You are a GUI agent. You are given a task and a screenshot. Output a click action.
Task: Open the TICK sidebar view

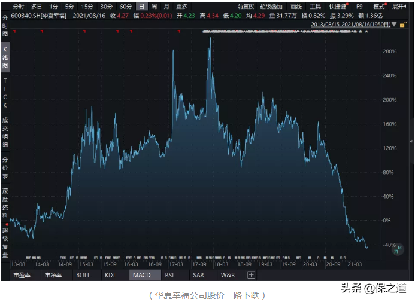tap(5, 93)
